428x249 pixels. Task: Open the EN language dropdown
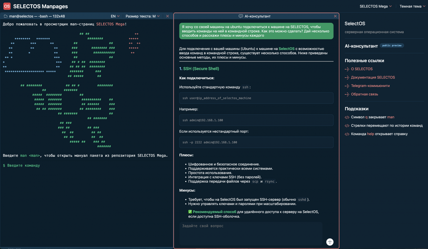tap(115, 16)
